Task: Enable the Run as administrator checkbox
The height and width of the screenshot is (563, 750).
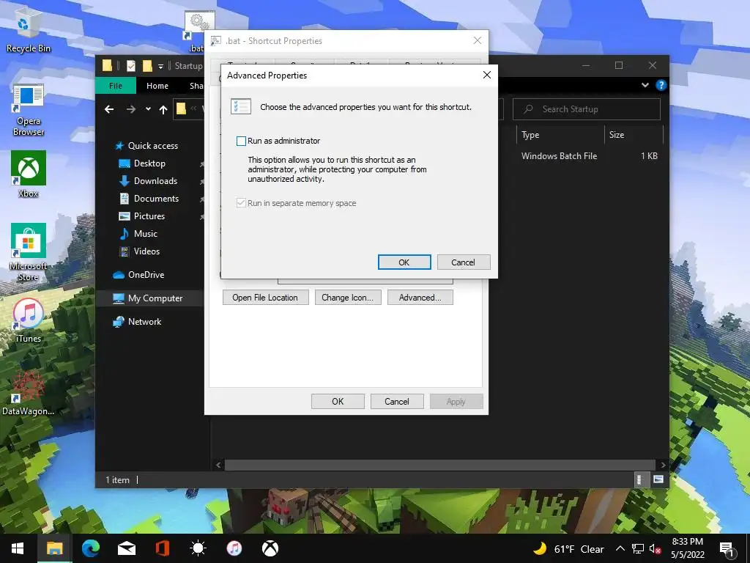Action: (x=241, y=141)
